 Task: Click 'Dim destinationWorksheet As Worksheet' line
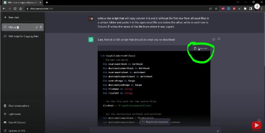coord(128,77)
